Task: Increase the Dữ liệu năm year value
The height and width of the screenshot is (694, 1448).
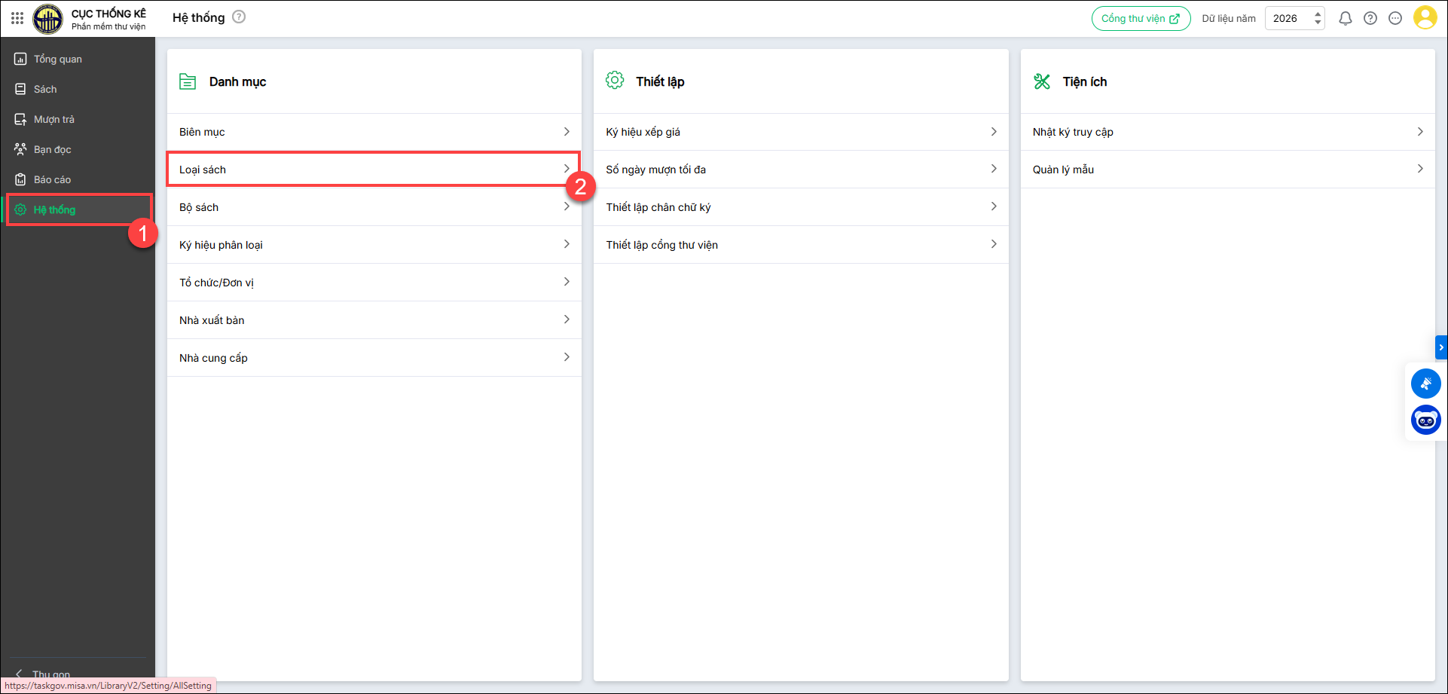Action: 1318,14
